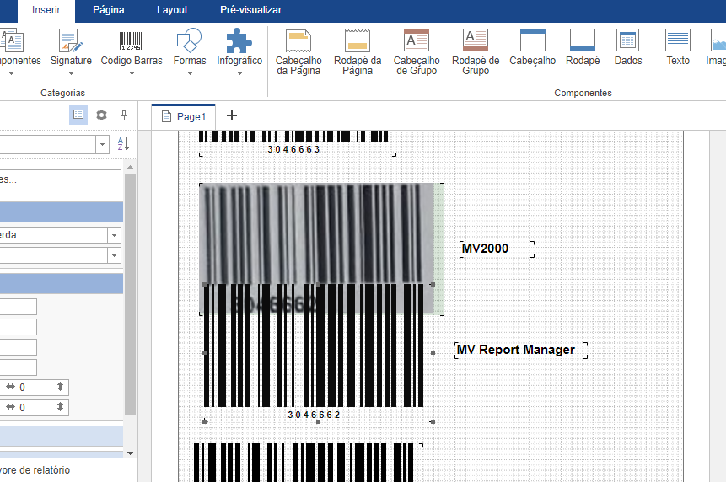726x482 pixels.
Task: Insert Rodapé de Grupo band
Action: pyautogui.click(x=476, y=51)
